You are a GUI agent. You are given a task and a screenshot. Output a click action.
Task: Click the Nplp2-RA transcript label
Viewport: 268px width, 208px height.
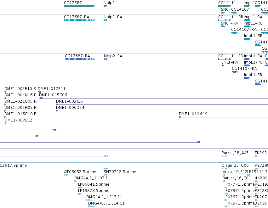pyautogui.click(x=113, y=17)
